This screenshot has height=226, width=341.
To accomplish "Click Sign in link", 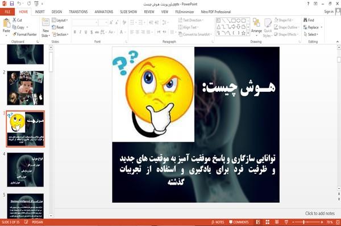I will (x=328, y=12).
